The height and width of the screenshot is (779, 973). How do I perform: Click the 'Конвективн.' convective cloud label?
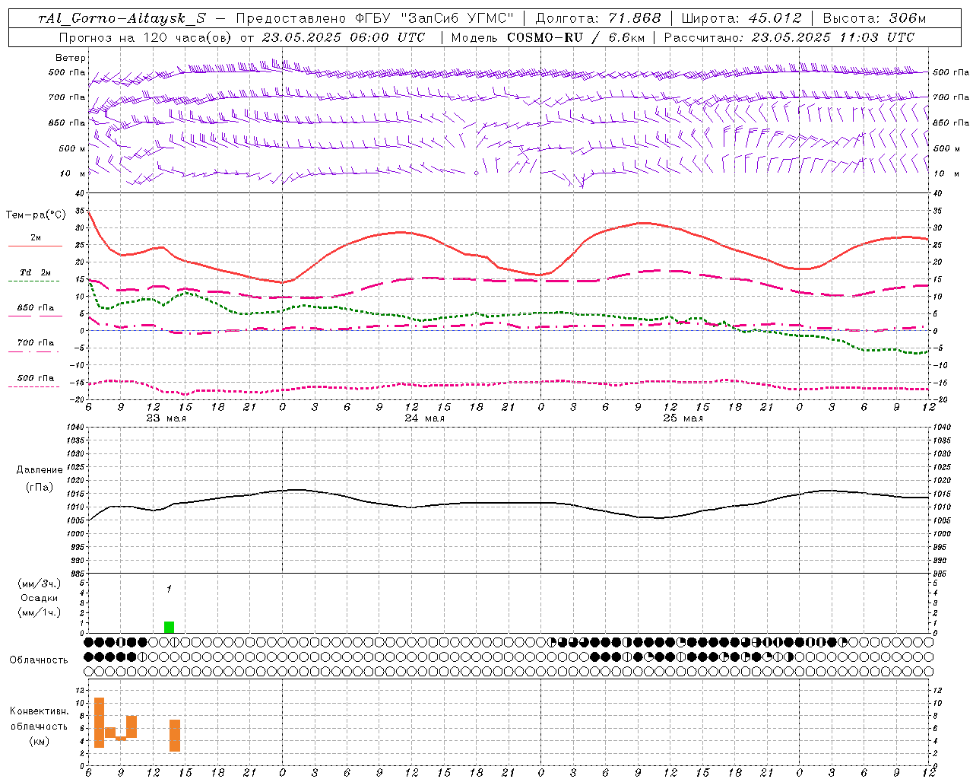coord(39,711)
